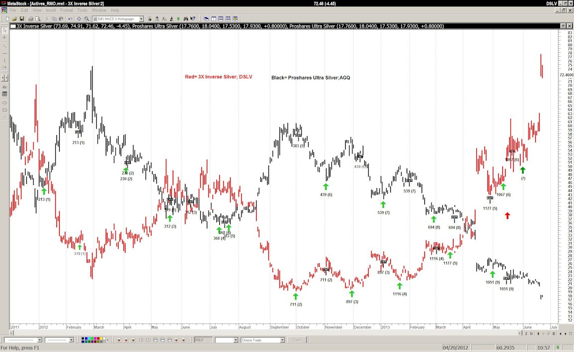Image resolution: width=574 pixels, height=352 pixels.
Task: Select the magnifier zoom tool in the toolbar
Action: click(x=86, y=18)
